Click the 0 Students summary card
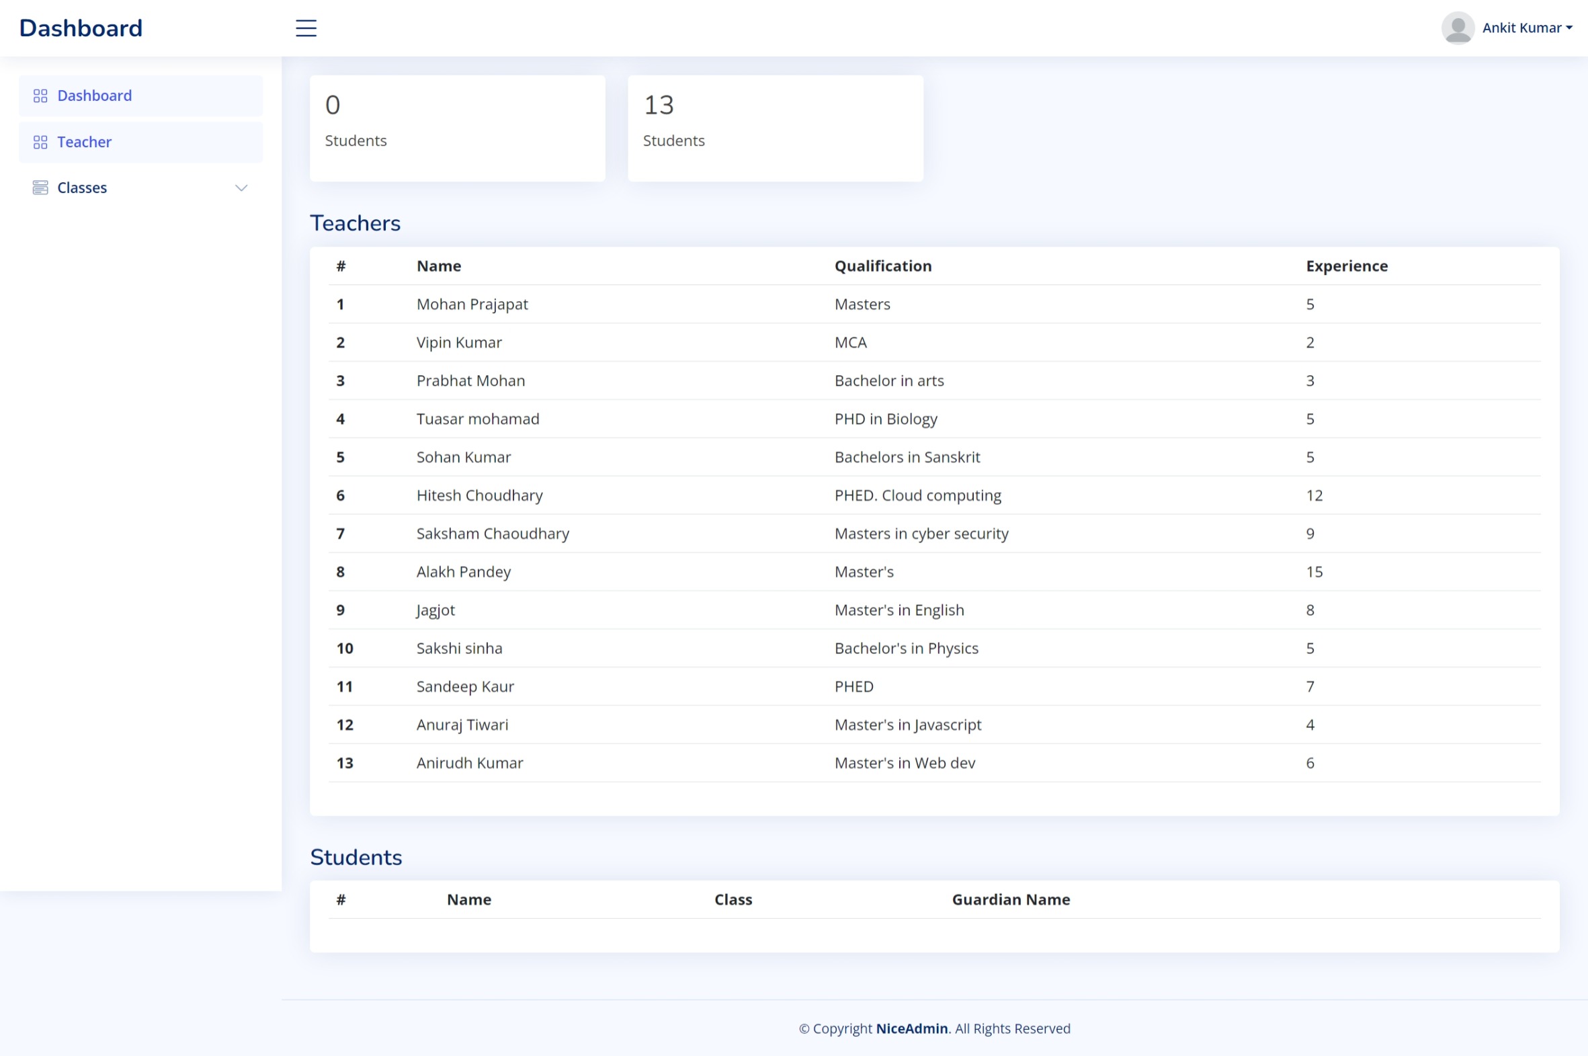 tap(457, 128)
